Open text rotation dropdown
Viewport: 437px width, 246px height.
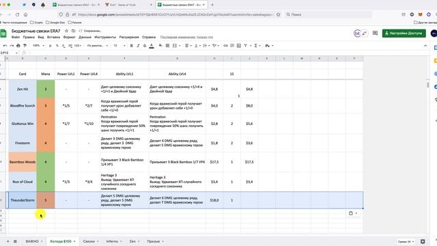point(216,46)
